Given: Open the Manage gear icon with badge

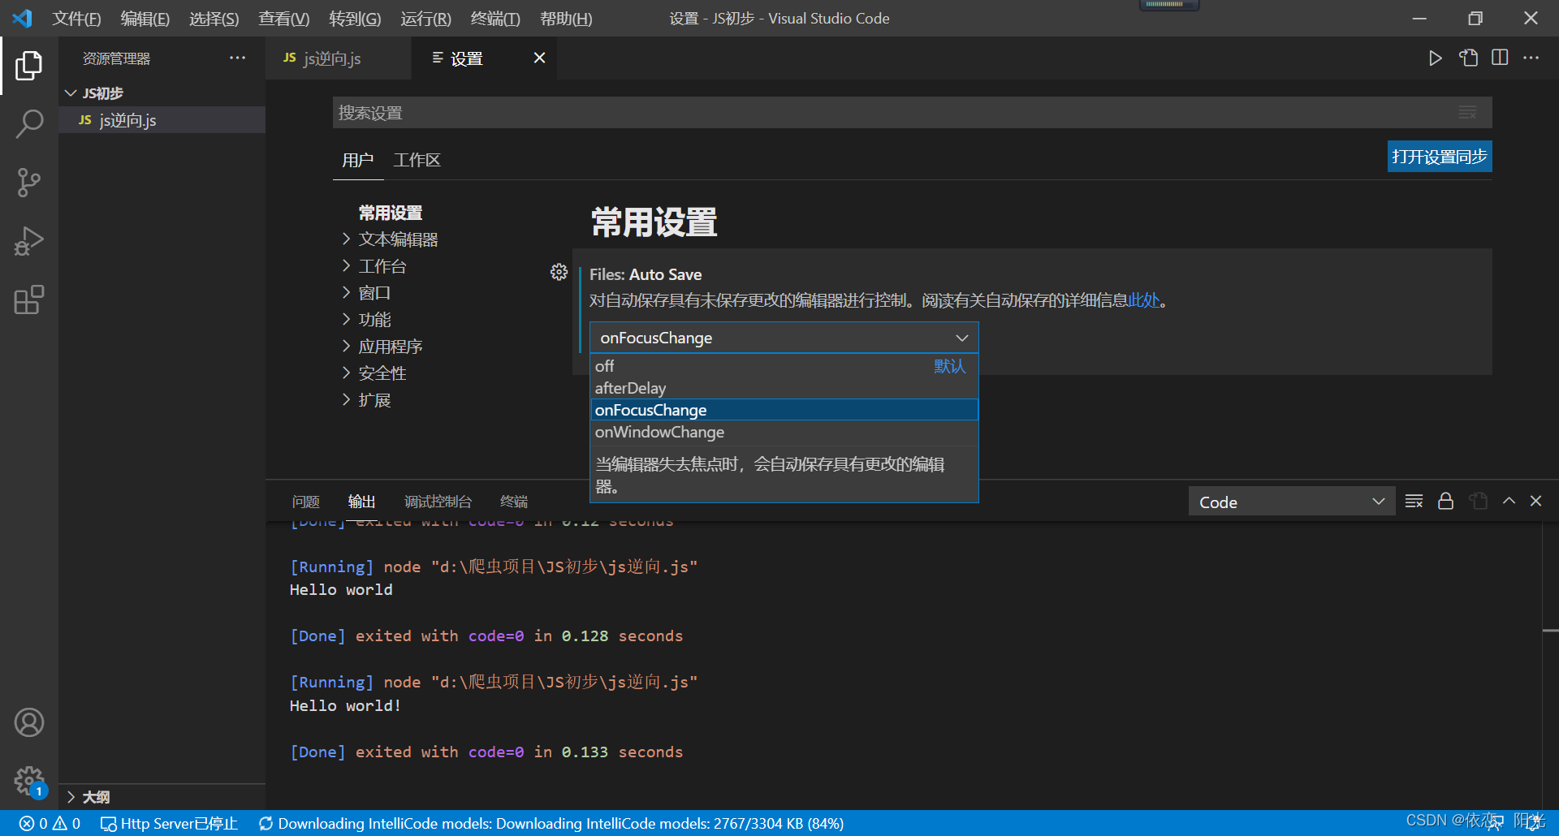Looking at the screenshot, I should 29,782.
